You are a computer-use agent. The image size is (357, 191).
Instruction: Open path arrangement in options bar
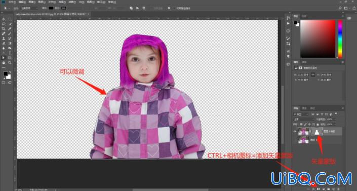(143, 8)
